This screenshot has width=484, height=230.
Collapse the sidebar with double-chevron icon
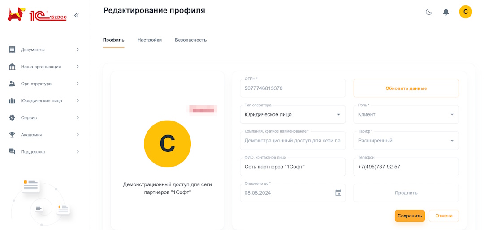pyautogui.click(x=77, y=15)
